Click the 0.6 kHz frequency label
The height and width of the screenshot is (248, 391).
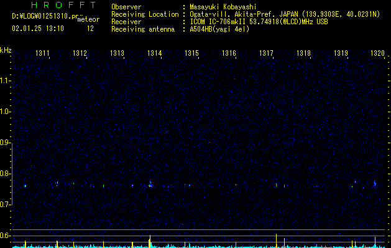[x=4, y=236]
